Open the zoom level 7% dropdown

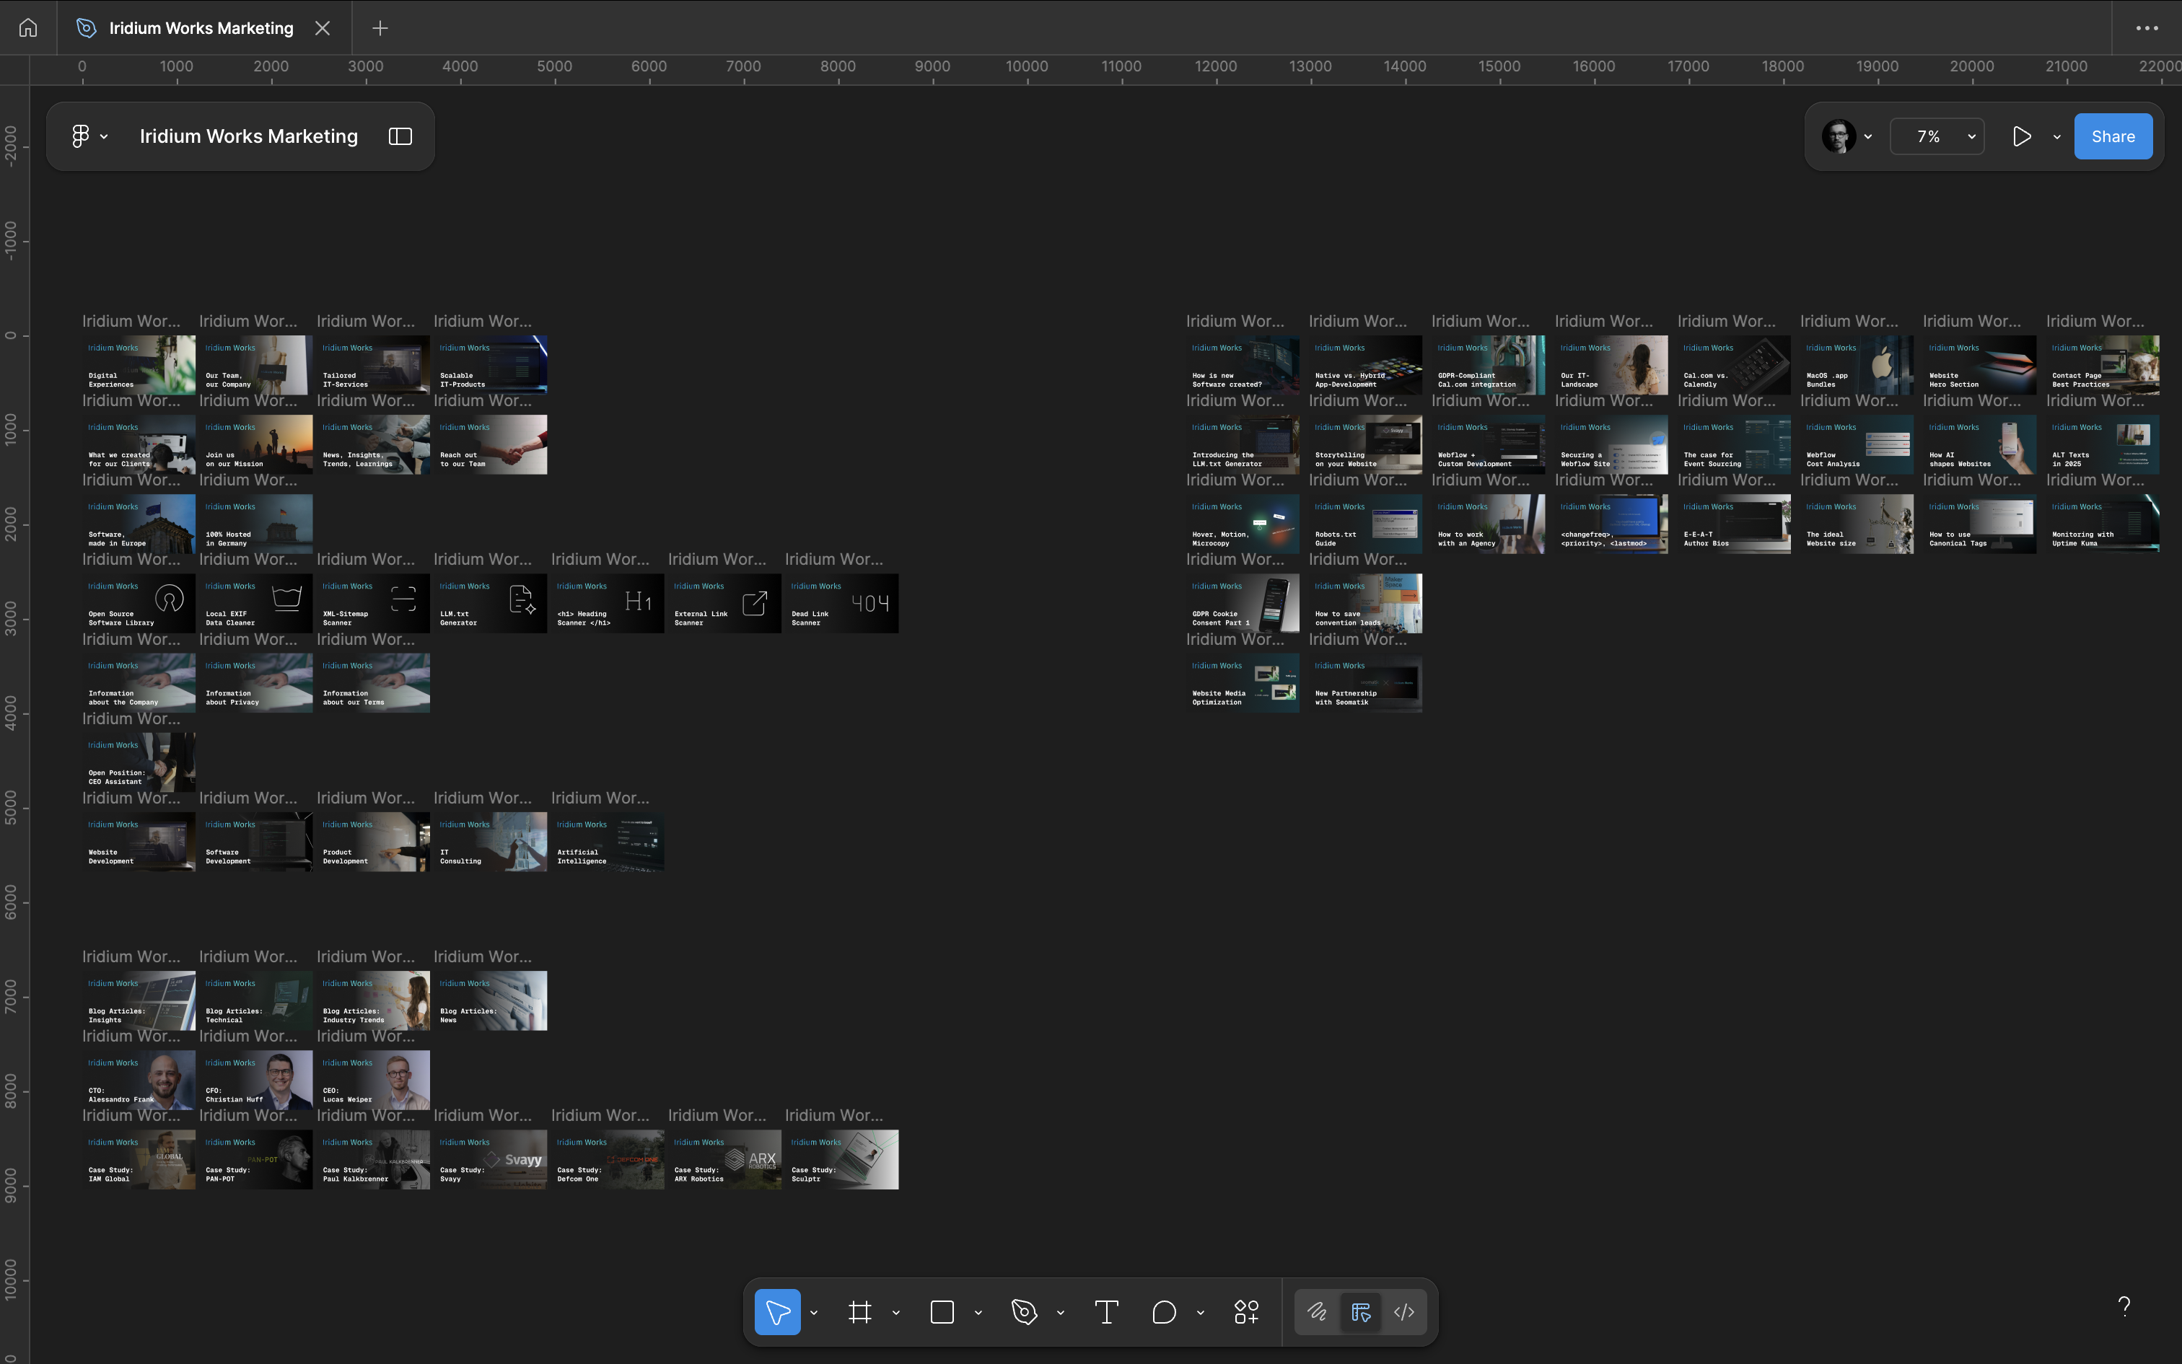tap(1937, 136)
